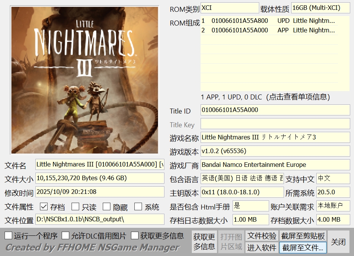Enable the 运行一个程序 checkbox

coord(8,235)
